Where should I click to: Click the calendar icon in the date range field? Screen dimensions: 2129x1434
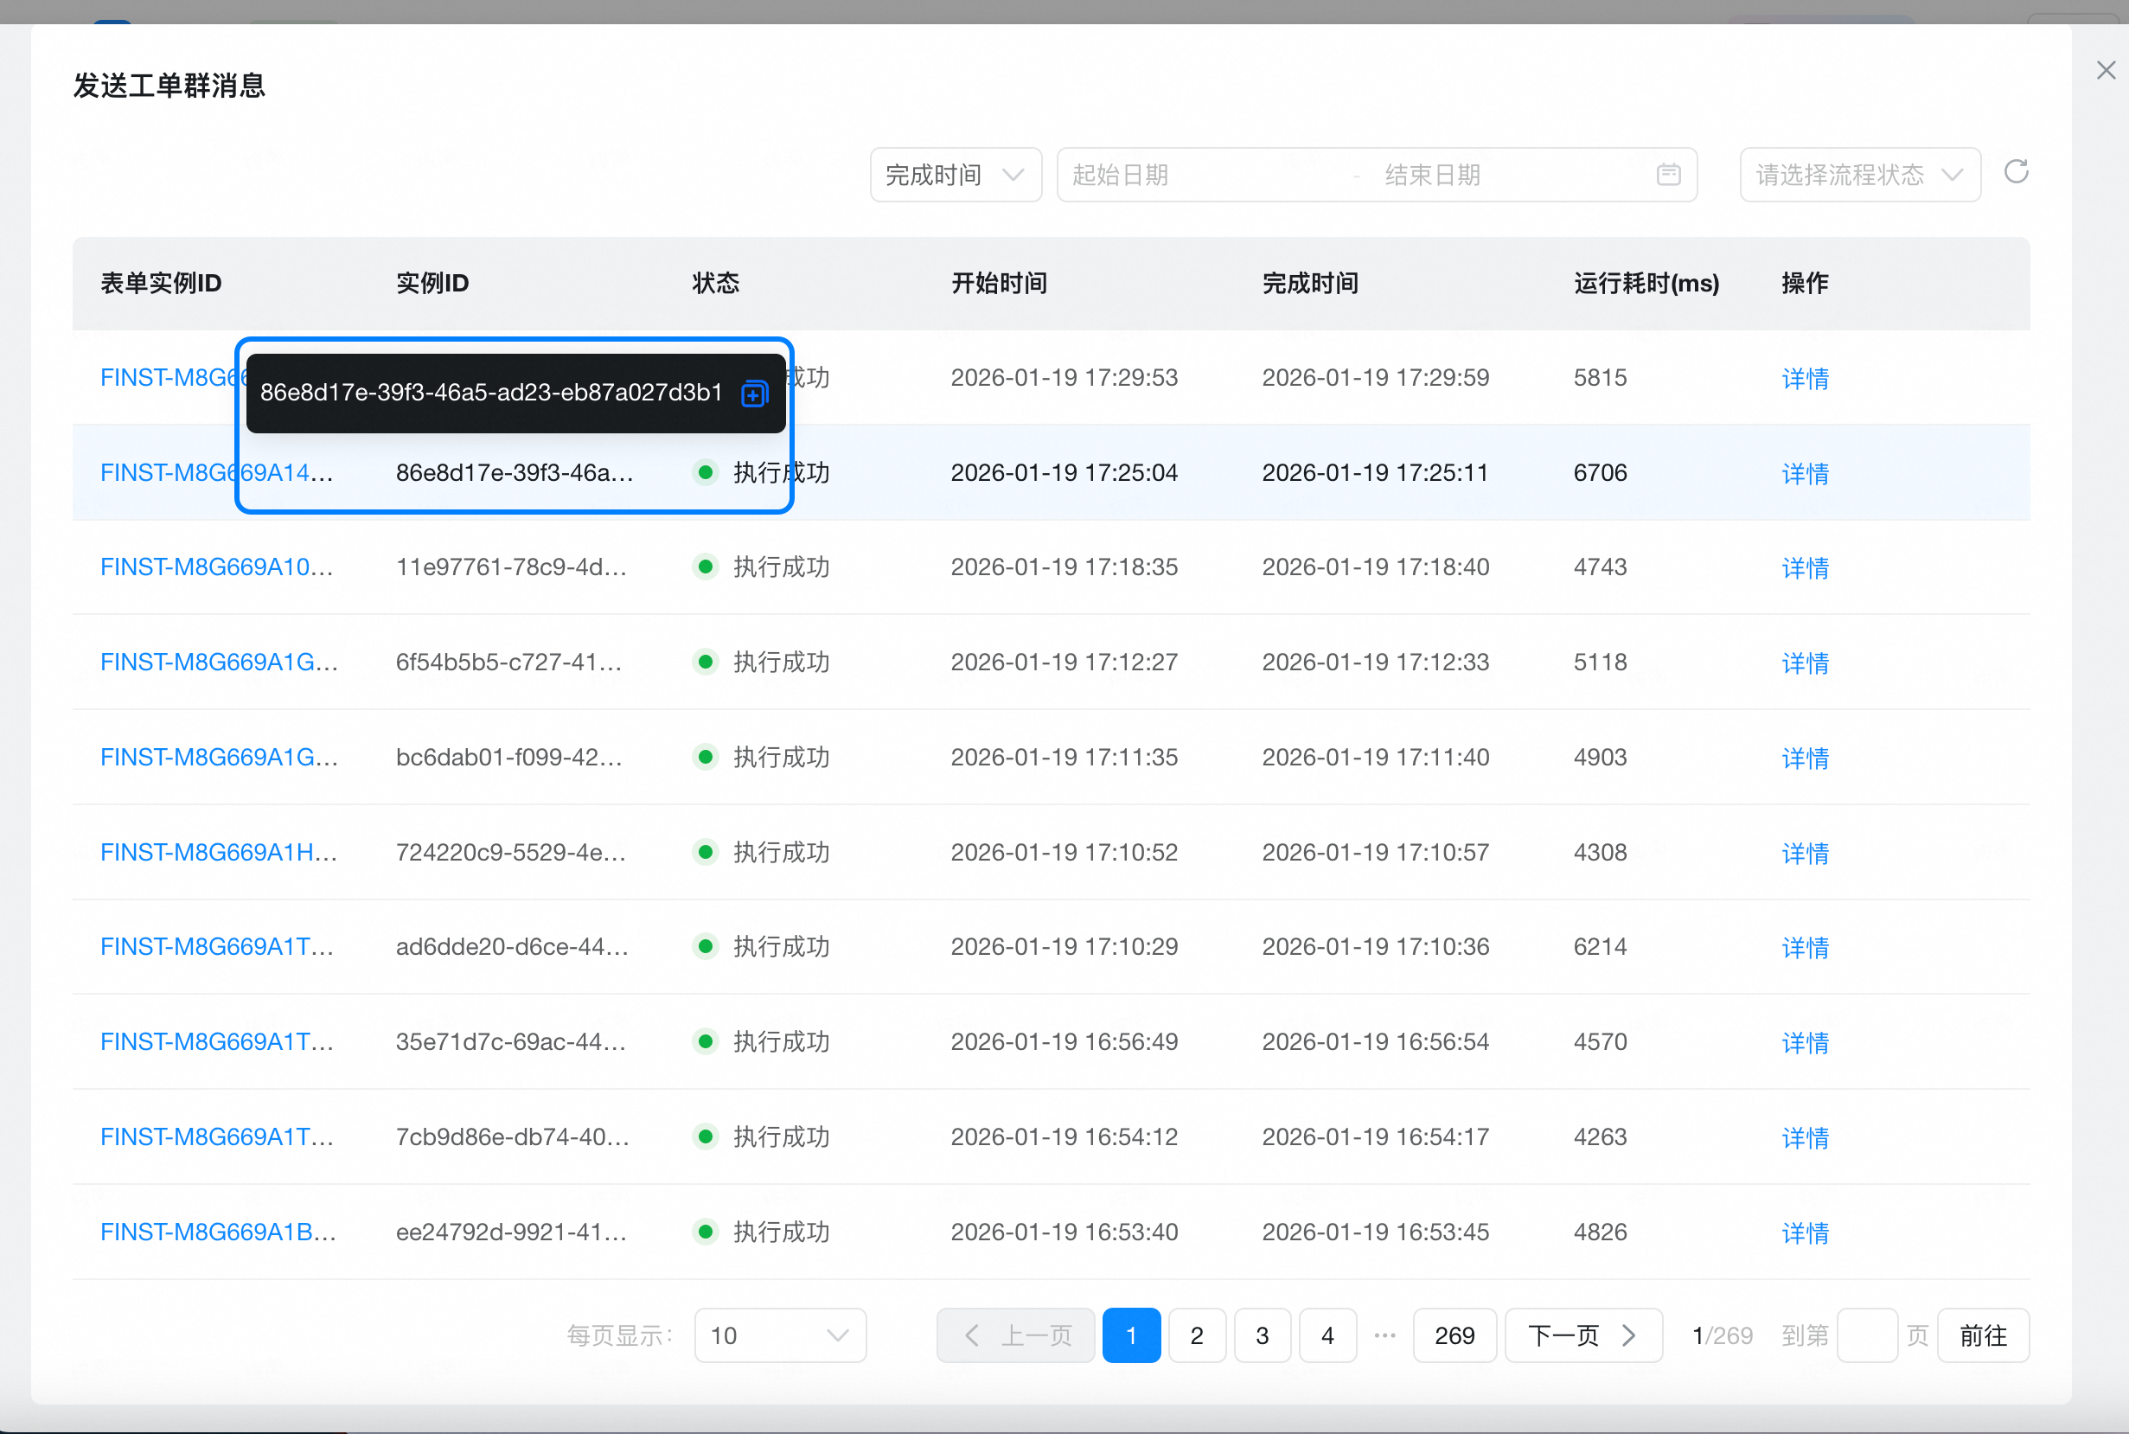tap(1668, 175)
